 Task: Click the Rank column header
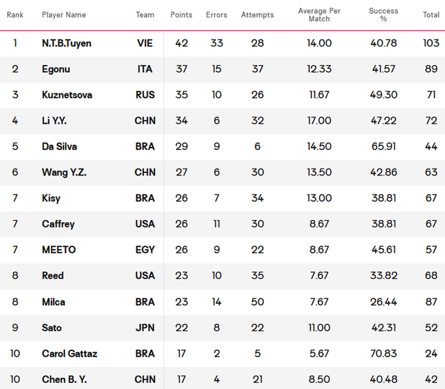(x=15, y=15)
